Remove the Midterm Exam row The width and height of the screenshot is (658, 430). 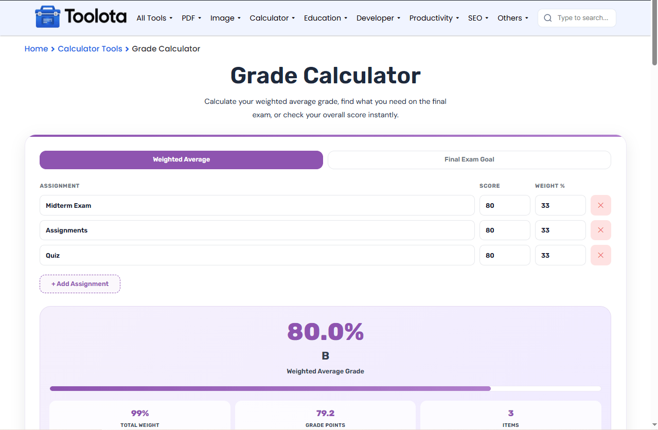pyautogui.click(x=601, y=205)
